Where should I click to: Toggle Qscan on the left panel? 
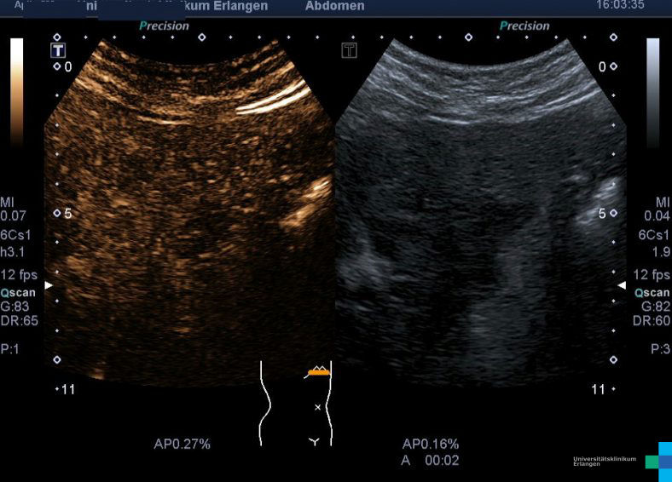18,291
